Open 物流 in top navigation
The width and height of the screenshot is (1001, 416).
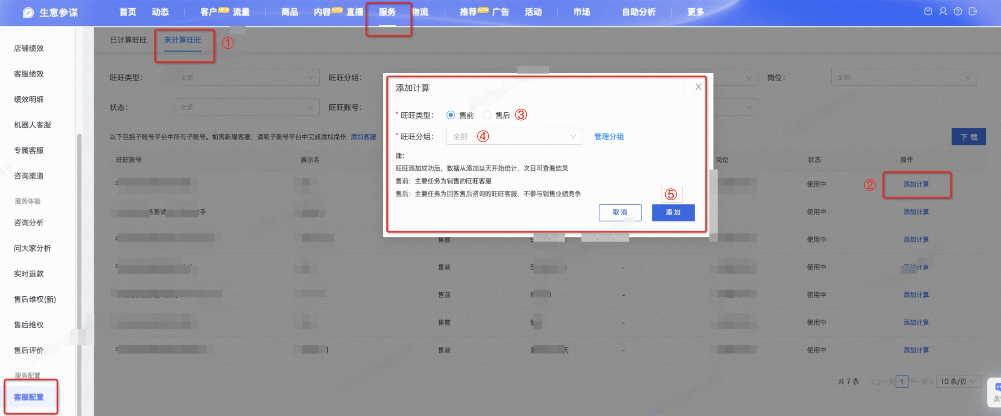pos(420,12)
